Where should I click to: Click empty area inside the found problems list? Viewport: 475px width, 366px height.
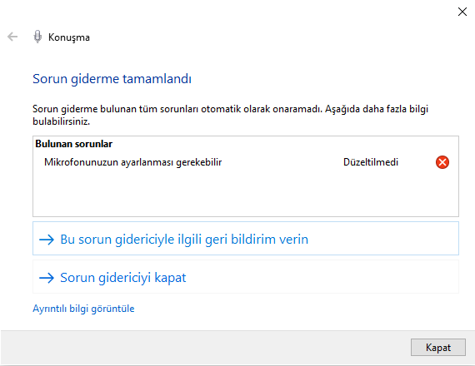[x=246, y=194]
